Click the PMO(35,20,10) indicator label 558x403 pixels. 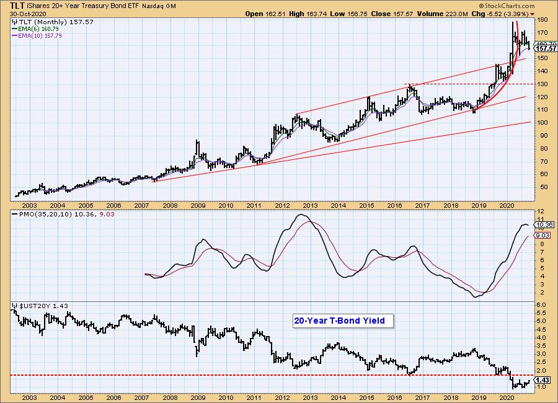click(45, 215)
